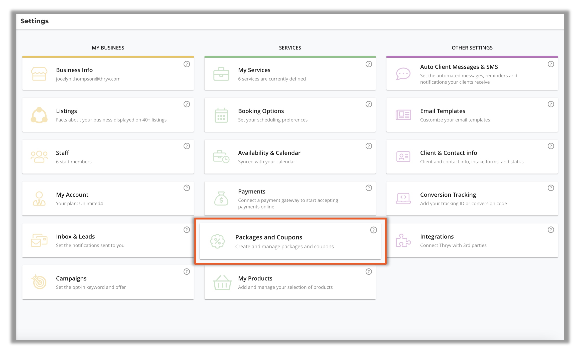The image size is (580, 350).
Task: Open Client & Contact info settings
Action: (472, 157)
